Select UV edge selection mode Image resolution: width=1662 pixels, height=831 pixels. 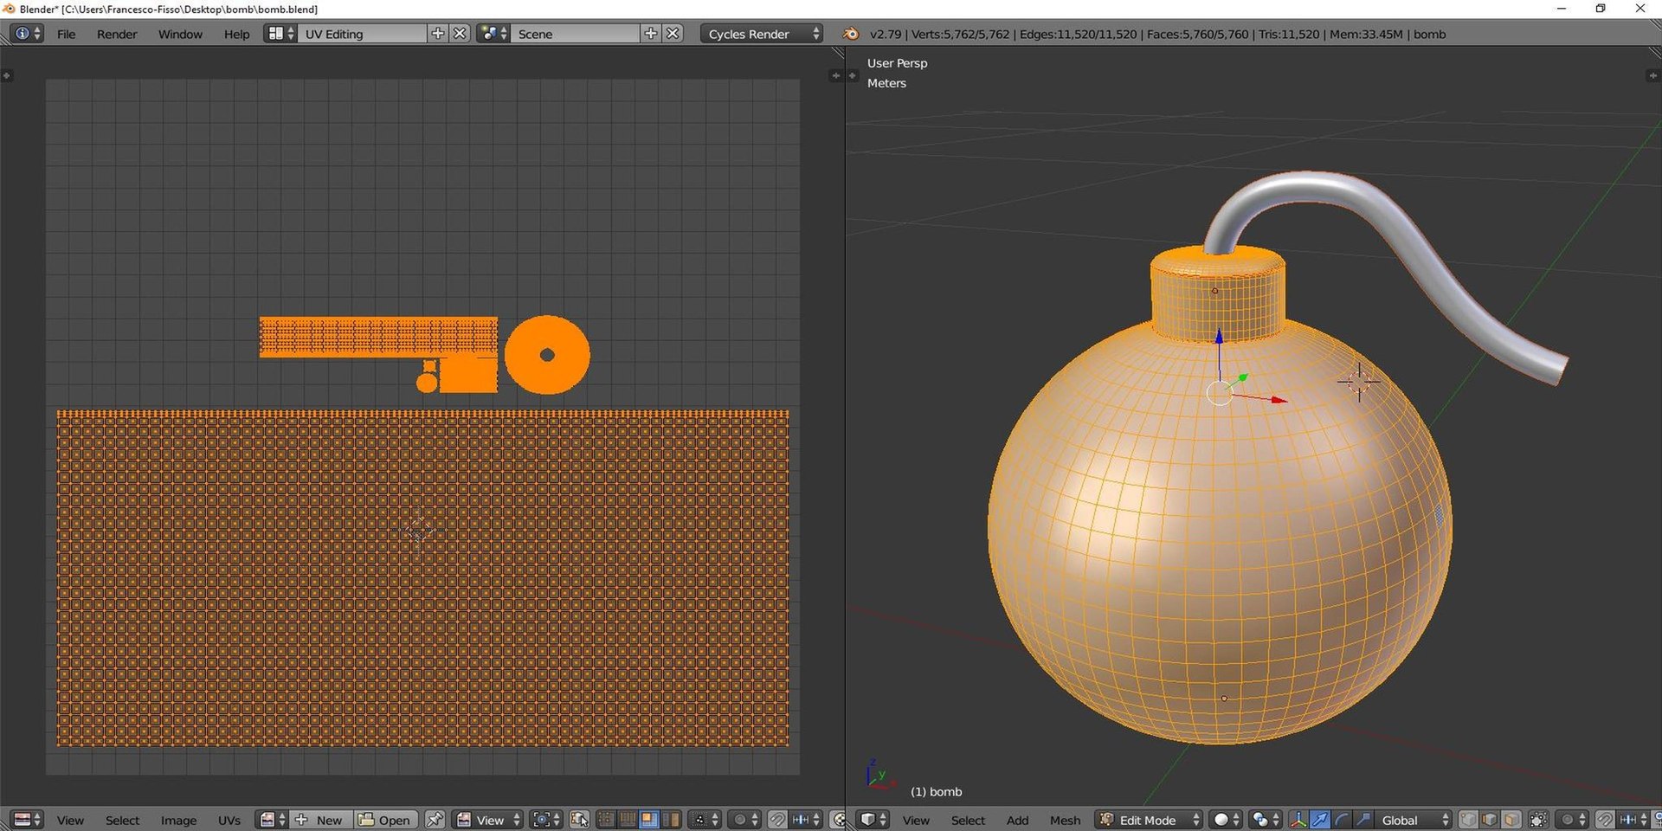(628, 820)
